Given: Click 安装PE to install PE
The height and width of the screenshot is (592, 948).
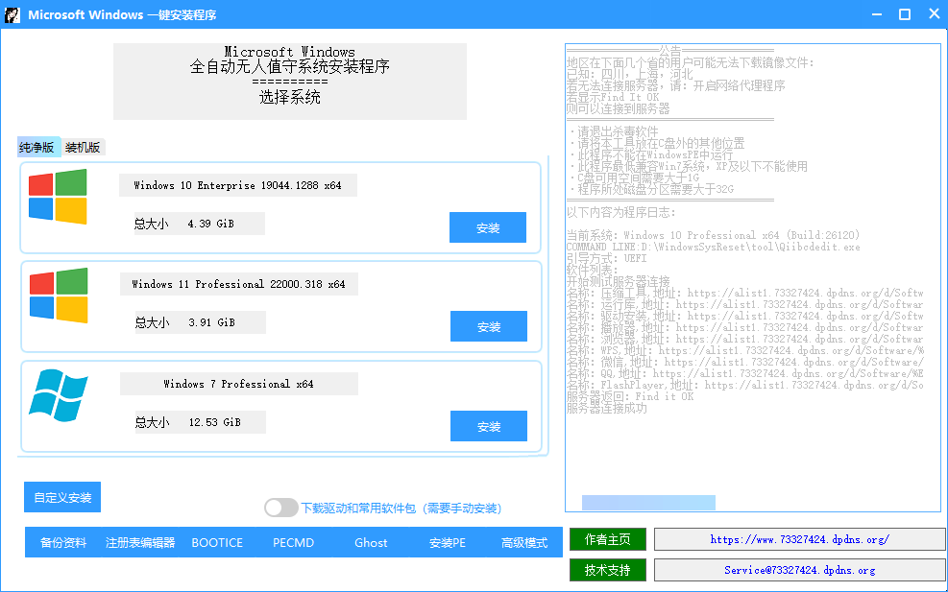Looking at the screenshot, I should pos(448,542).
